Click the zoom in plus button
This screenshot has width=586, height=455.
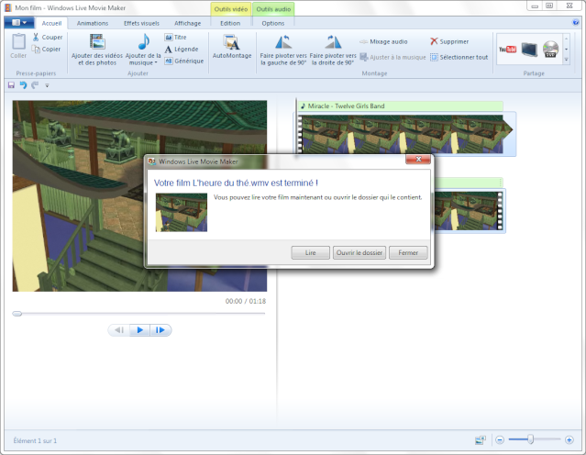pos(569,440)
